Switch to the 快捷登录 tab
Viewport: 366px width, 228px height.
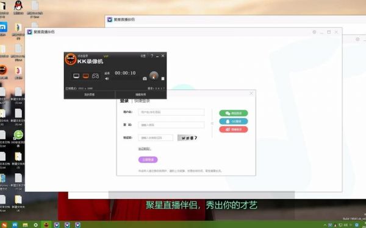142,101
